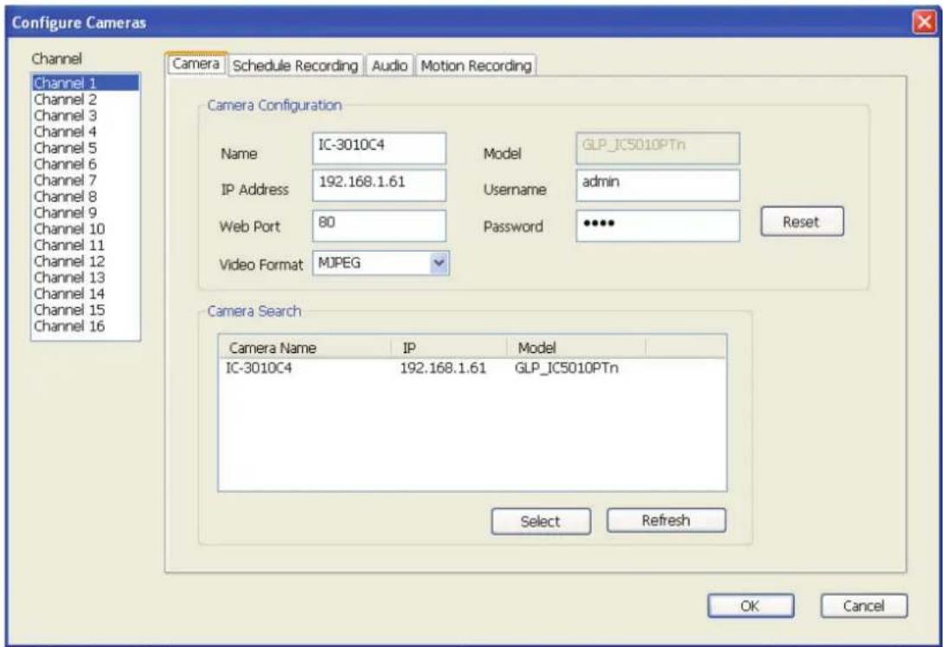Click the Password input field

(658, 226)
